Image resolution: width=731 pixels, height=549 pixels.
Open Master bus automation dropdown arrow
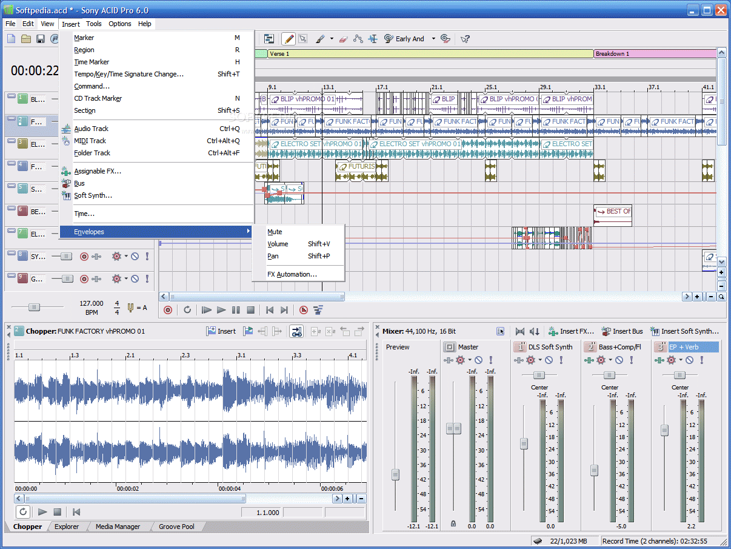pos(470,360)
